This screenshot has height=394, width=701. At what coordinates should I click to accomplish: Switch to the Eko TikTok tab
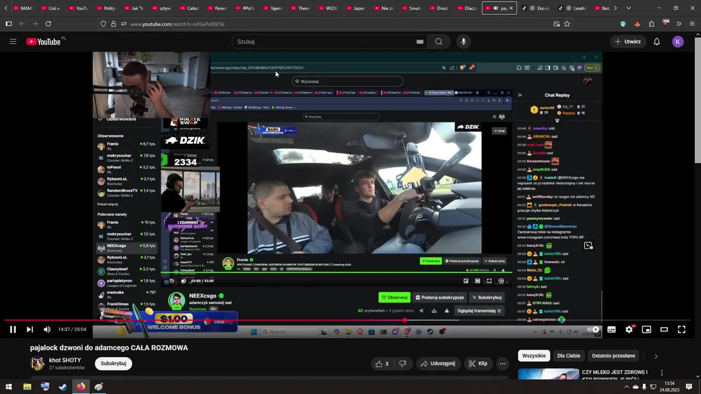coord(537,8)
